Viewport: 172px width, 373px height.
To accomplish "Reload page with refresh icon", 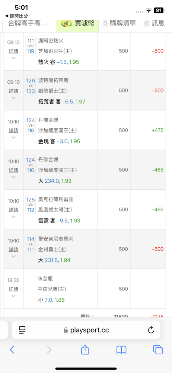I will [151, 330].
